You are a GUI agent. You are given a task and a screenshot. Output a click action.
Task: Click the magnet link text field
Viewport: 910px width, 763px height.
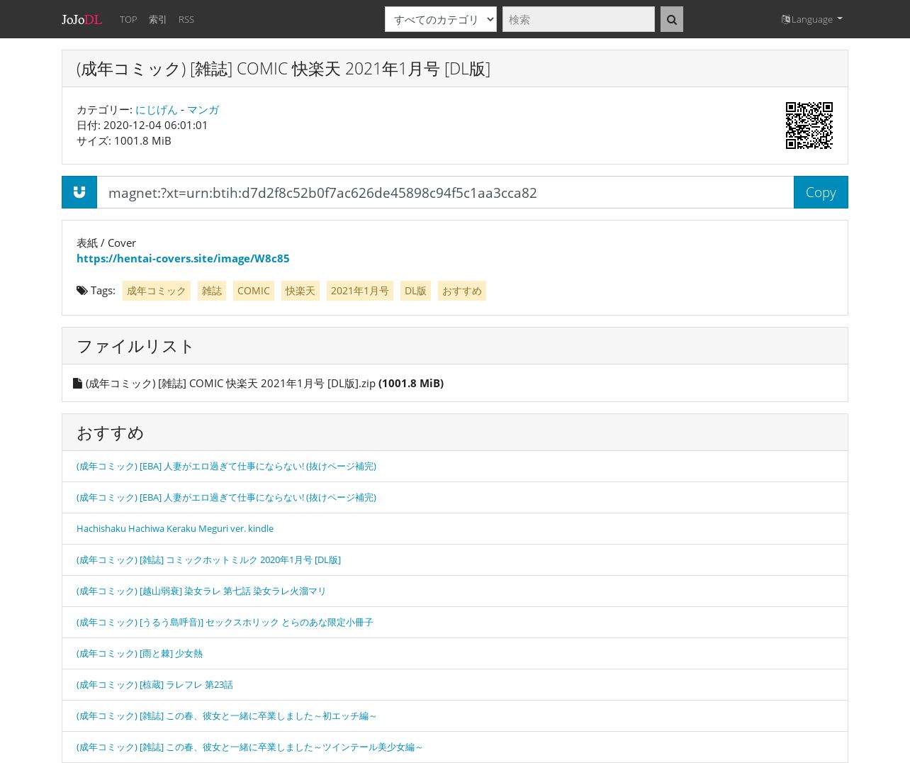pyautogui.click(x=445, y=192)
